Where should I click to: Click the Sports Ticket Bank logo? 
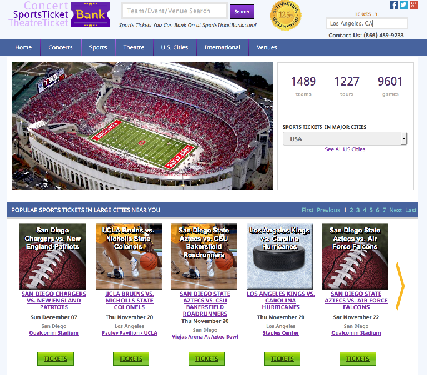pyautogui.click(x=59, y=14)
